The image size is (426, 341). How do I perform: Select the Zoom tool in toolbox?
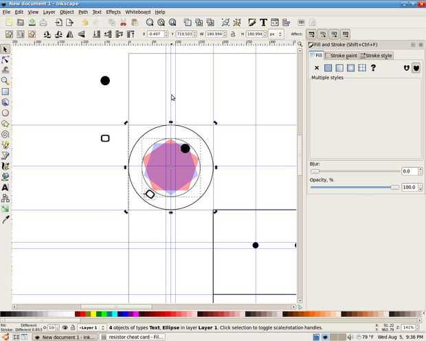5,80
